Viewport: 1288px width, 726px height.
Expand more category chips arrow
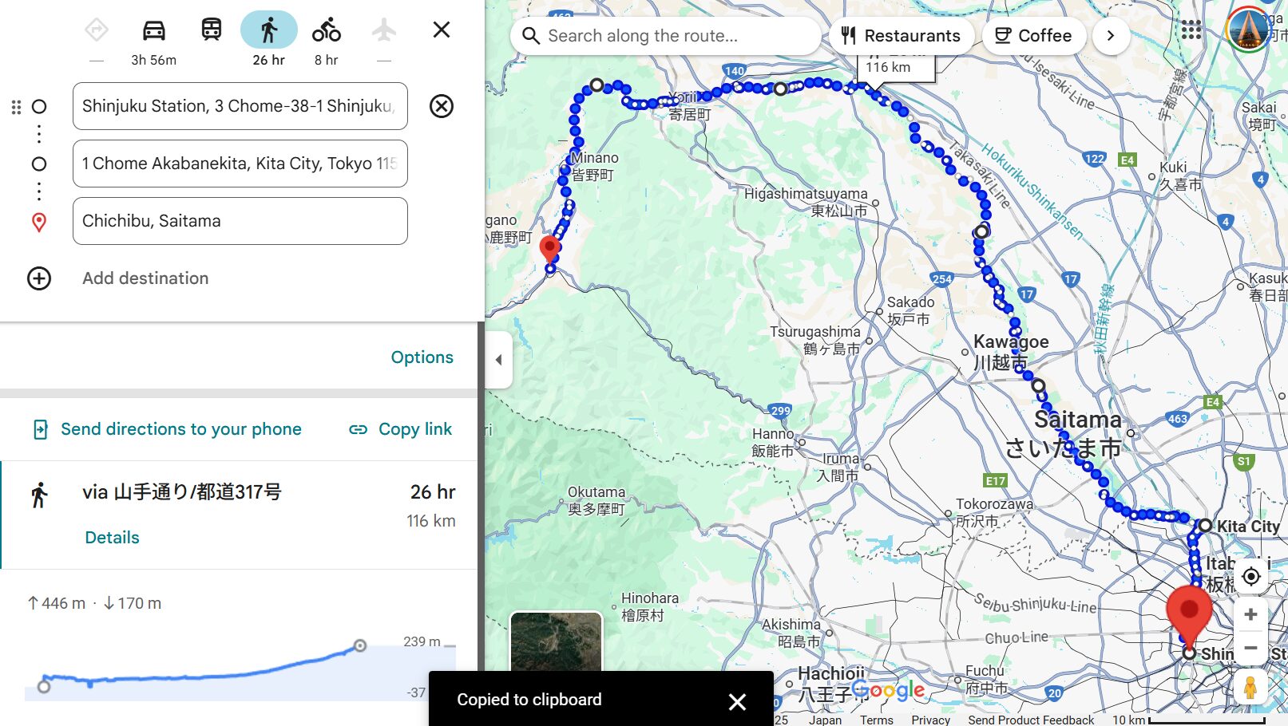tap(1110, 36)
